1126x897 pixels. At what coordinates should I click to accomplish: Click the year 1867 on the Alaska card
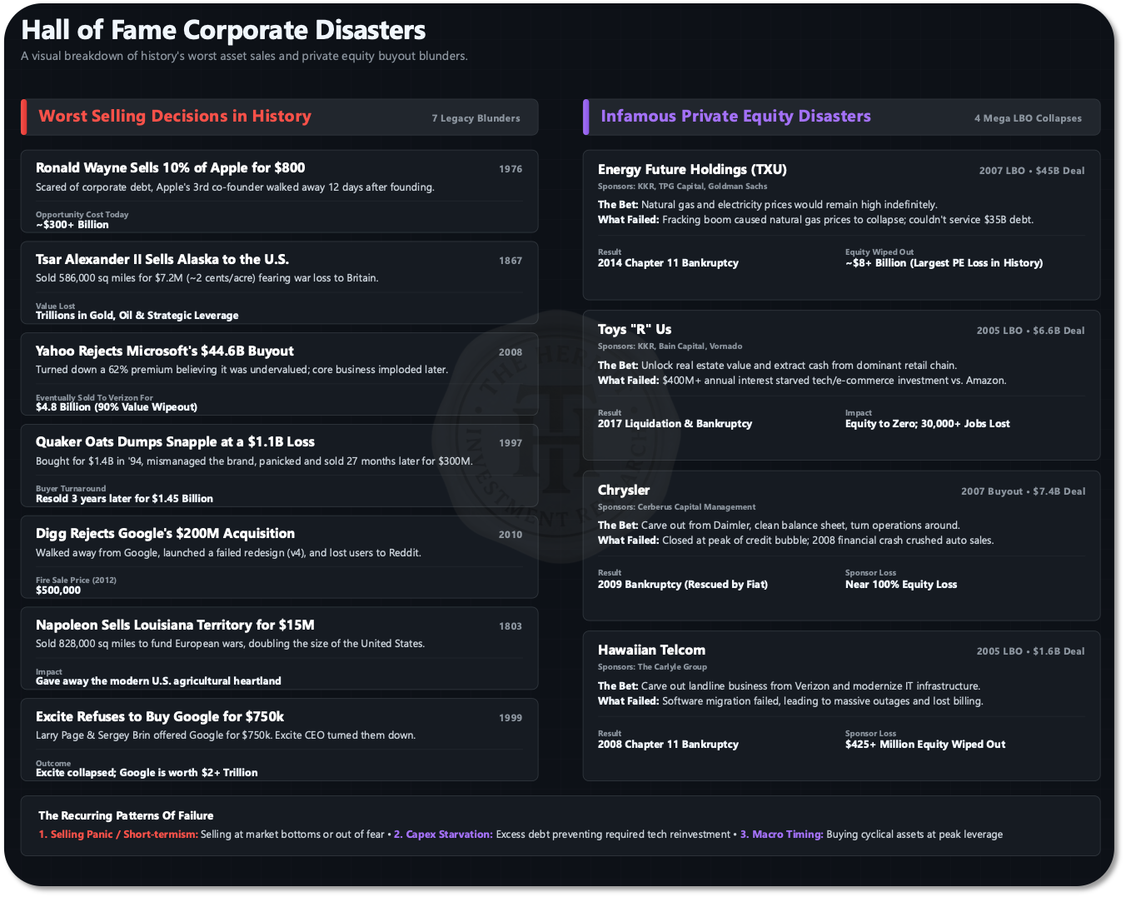click(511, 261)
